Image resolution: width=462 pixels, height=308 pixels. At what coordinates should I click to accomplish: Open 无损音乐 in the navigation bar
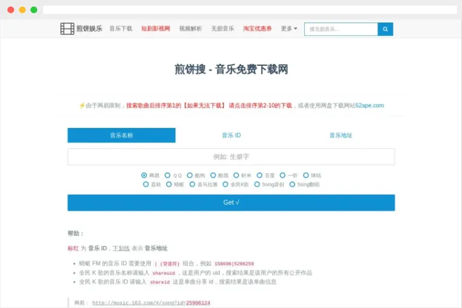pyautogui.click(x=222, y=29)
